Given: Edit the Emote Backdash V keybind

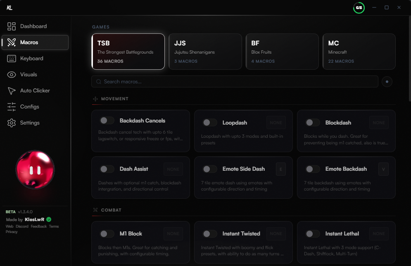Looking at the screenshot, I should (x=383, y=169).
